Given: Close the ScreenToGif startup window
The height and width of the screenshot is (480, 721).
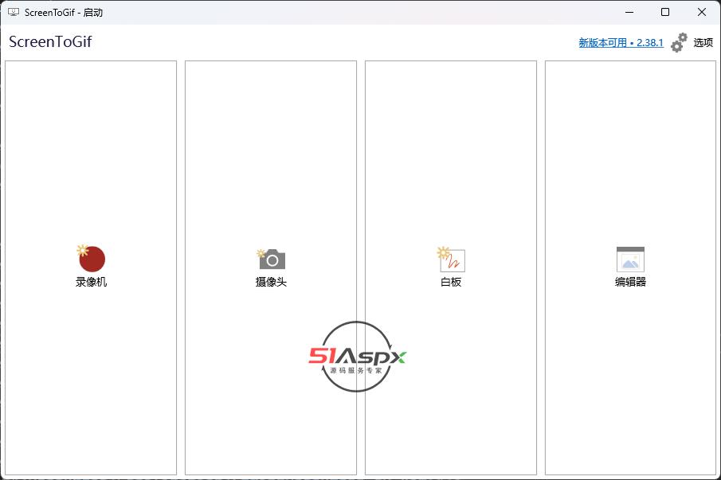Looking at the screenshot, I should point(701,13).
